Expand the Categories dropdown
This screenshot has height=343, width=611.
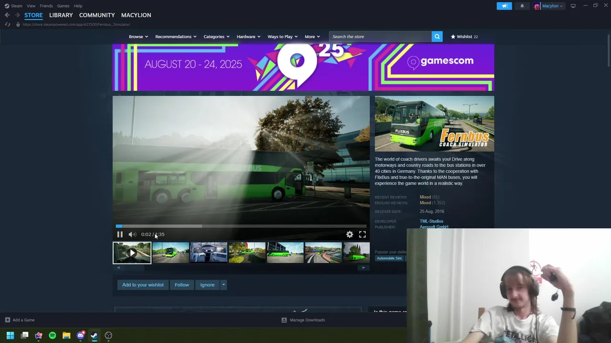pyautogui.click(x=216, y=37)
